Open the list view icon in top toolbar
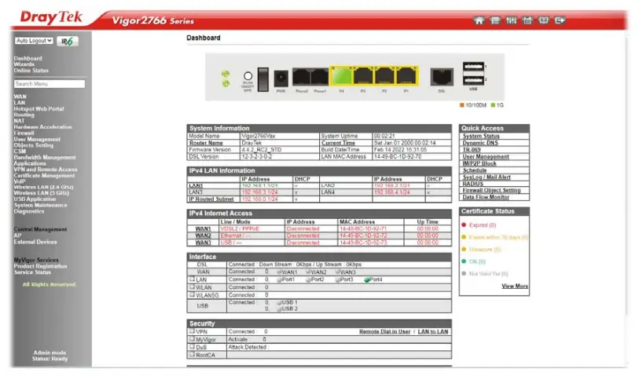The height and width of the screenshot is (380, 639). coord(494,20)
